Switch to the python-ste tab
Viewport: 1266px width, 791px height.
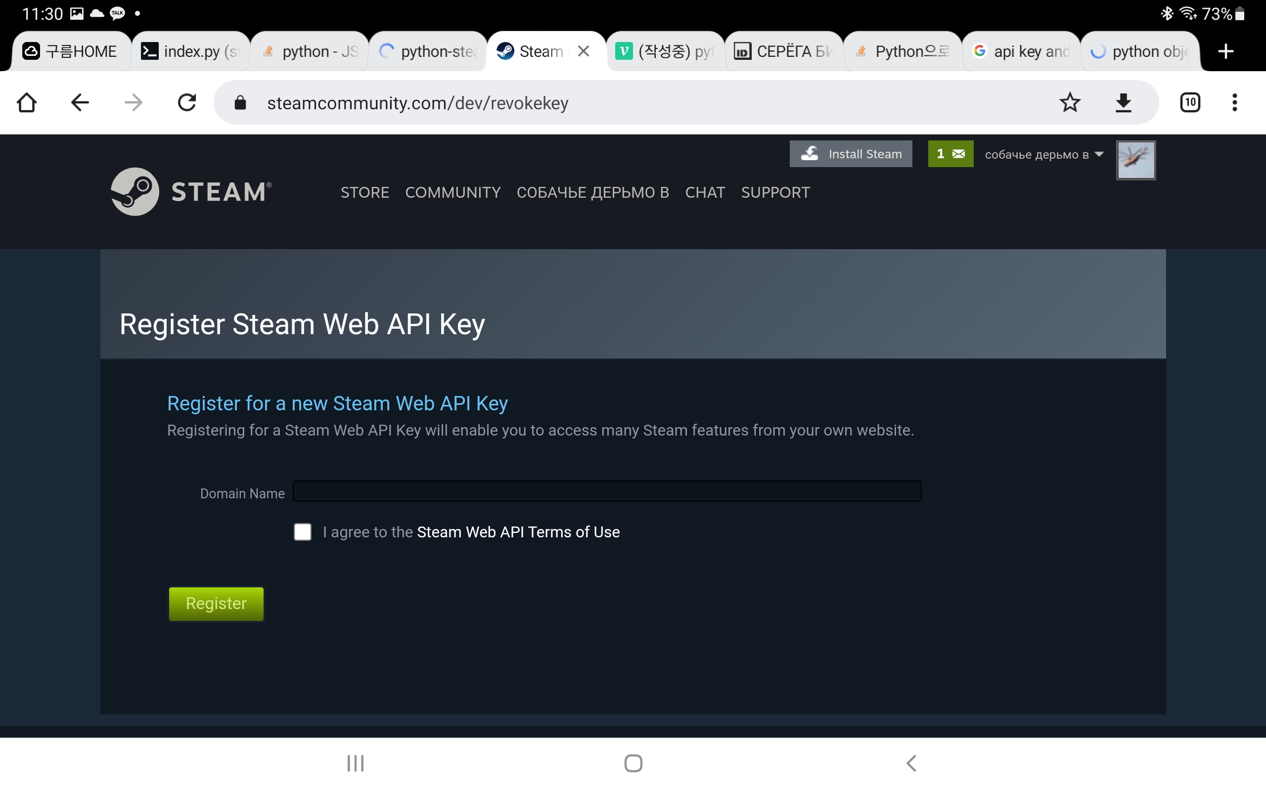click(428, 51)
